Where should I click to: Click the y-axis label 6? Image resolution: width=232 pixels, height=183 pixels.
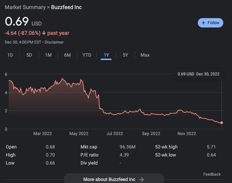pos(6,74)
